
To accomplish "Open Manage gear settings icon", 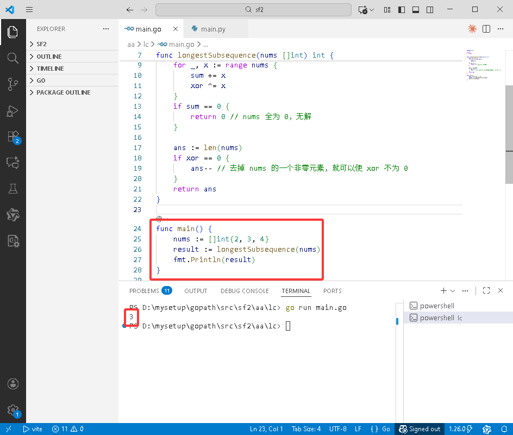I will coord(14,410).
